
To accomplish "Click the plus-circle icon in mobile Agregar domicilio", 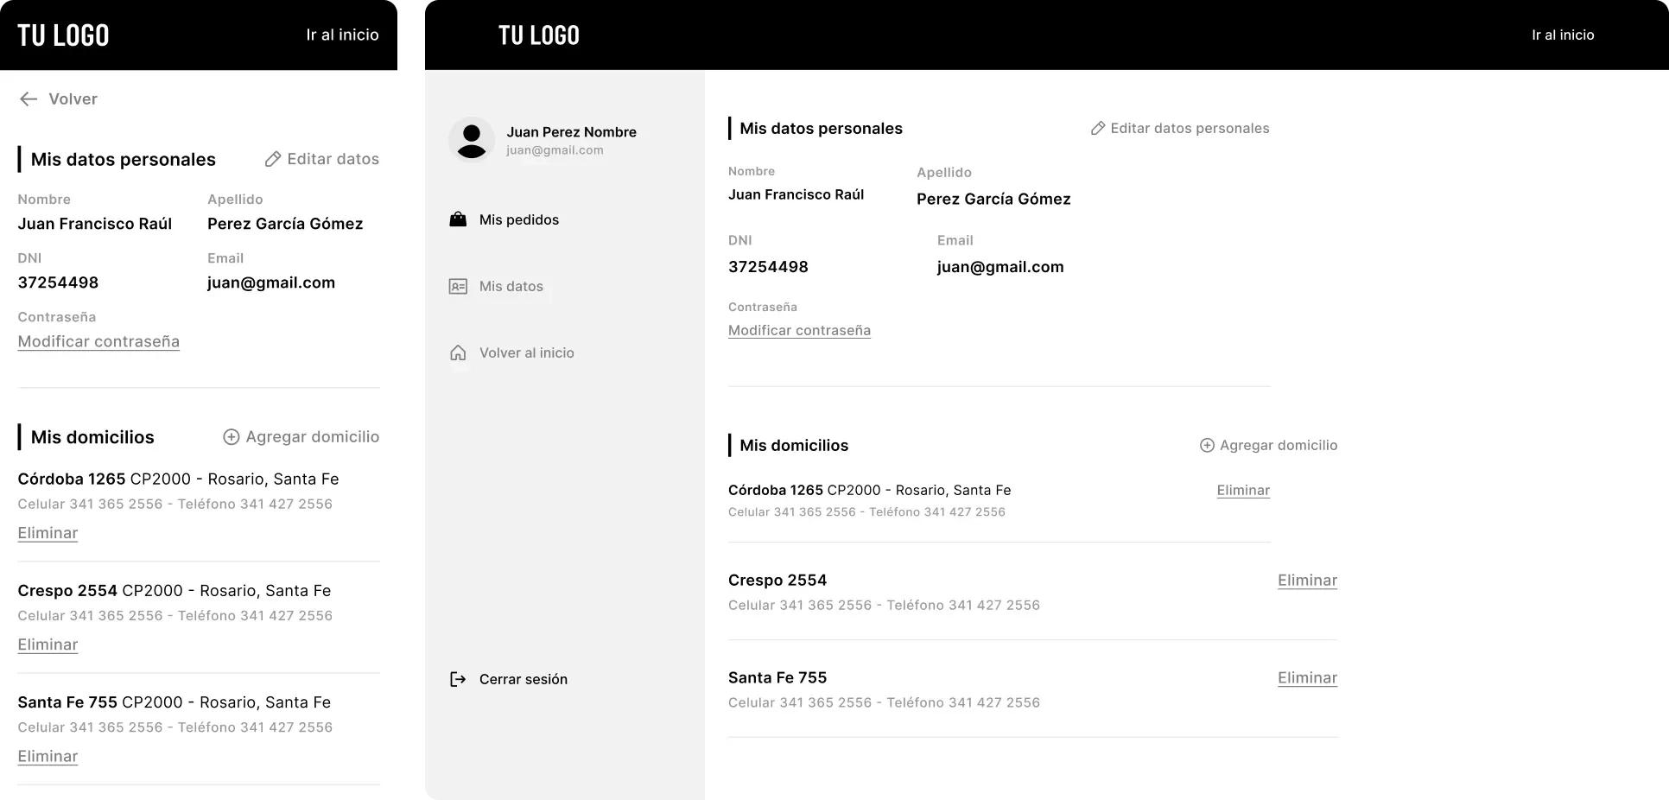I will [231, 437].
